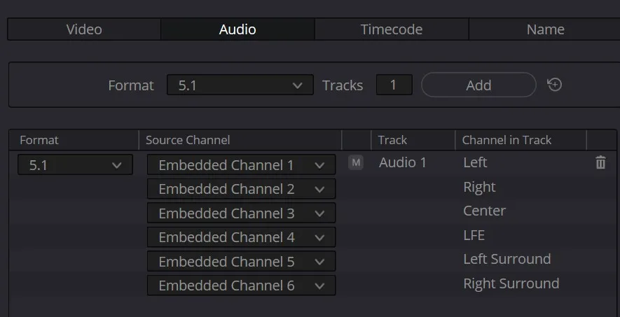Expand Embedded Channel 6 dropdown

coord(241,286)
